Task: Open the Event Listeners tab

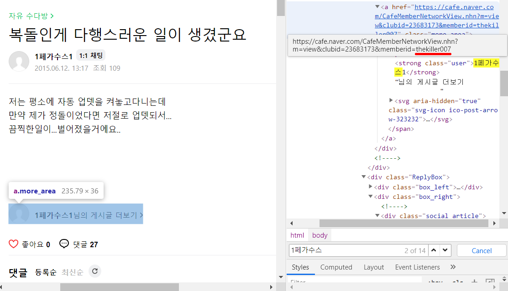Action: [417, 267]
